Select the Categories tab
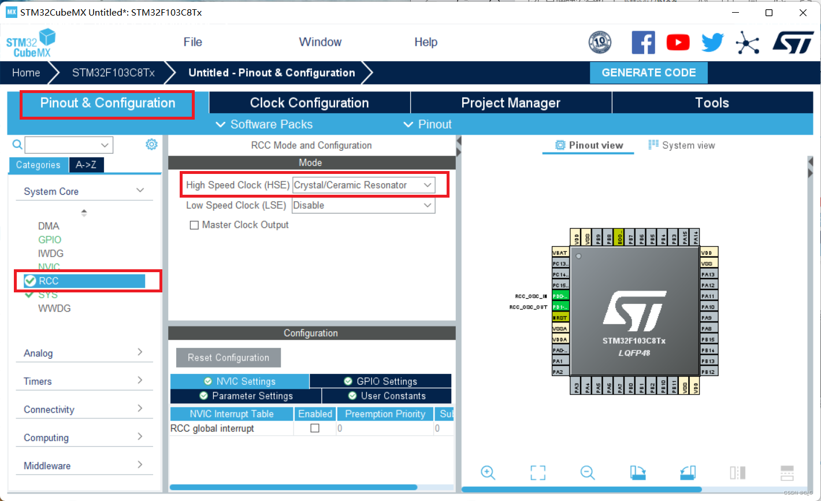The height and width of the screenshot is (501, 821). coord(38,165)
